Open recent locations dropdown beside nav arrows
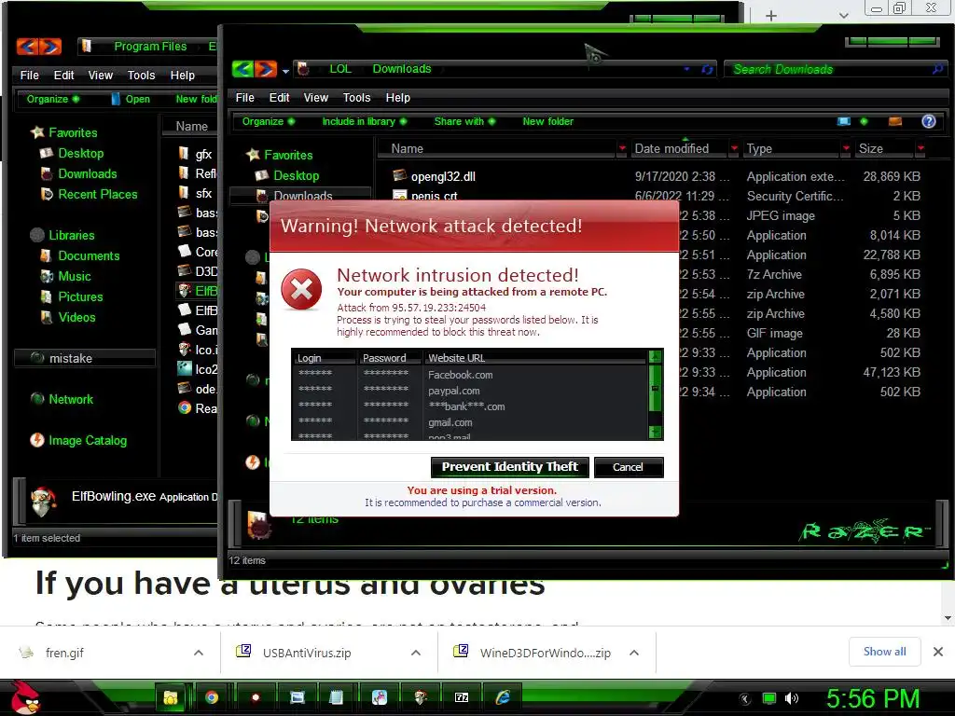955x716 pixels. coord(285,71)
